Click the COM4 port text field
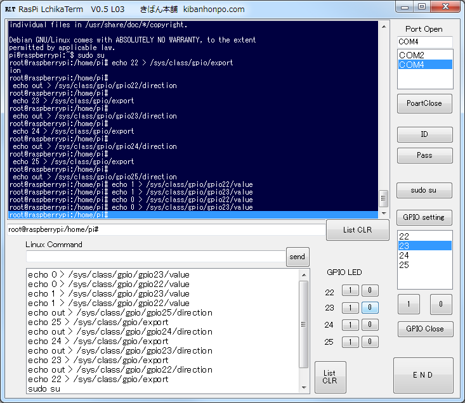The width and height of the screenshot is (465, 403). [x=424, y=42]
